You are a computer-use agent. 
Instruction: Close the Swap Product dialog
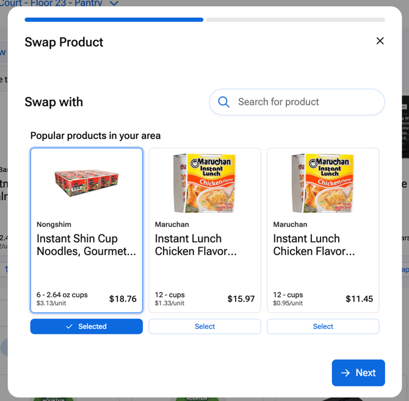(x=380, y=41)
